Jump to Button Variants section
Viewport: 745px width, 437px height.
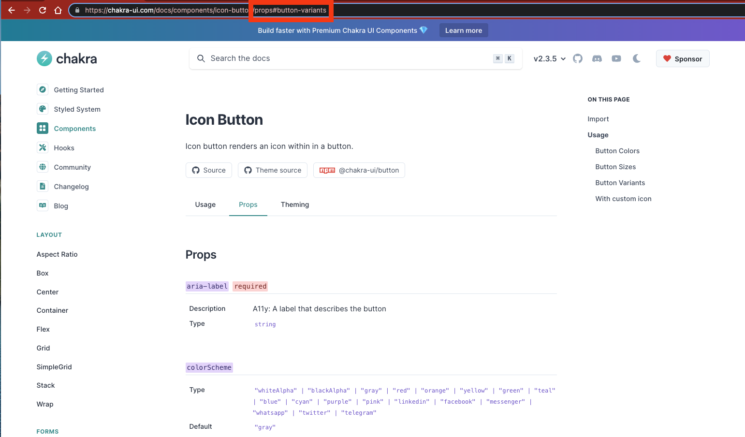tap(620, 183)
